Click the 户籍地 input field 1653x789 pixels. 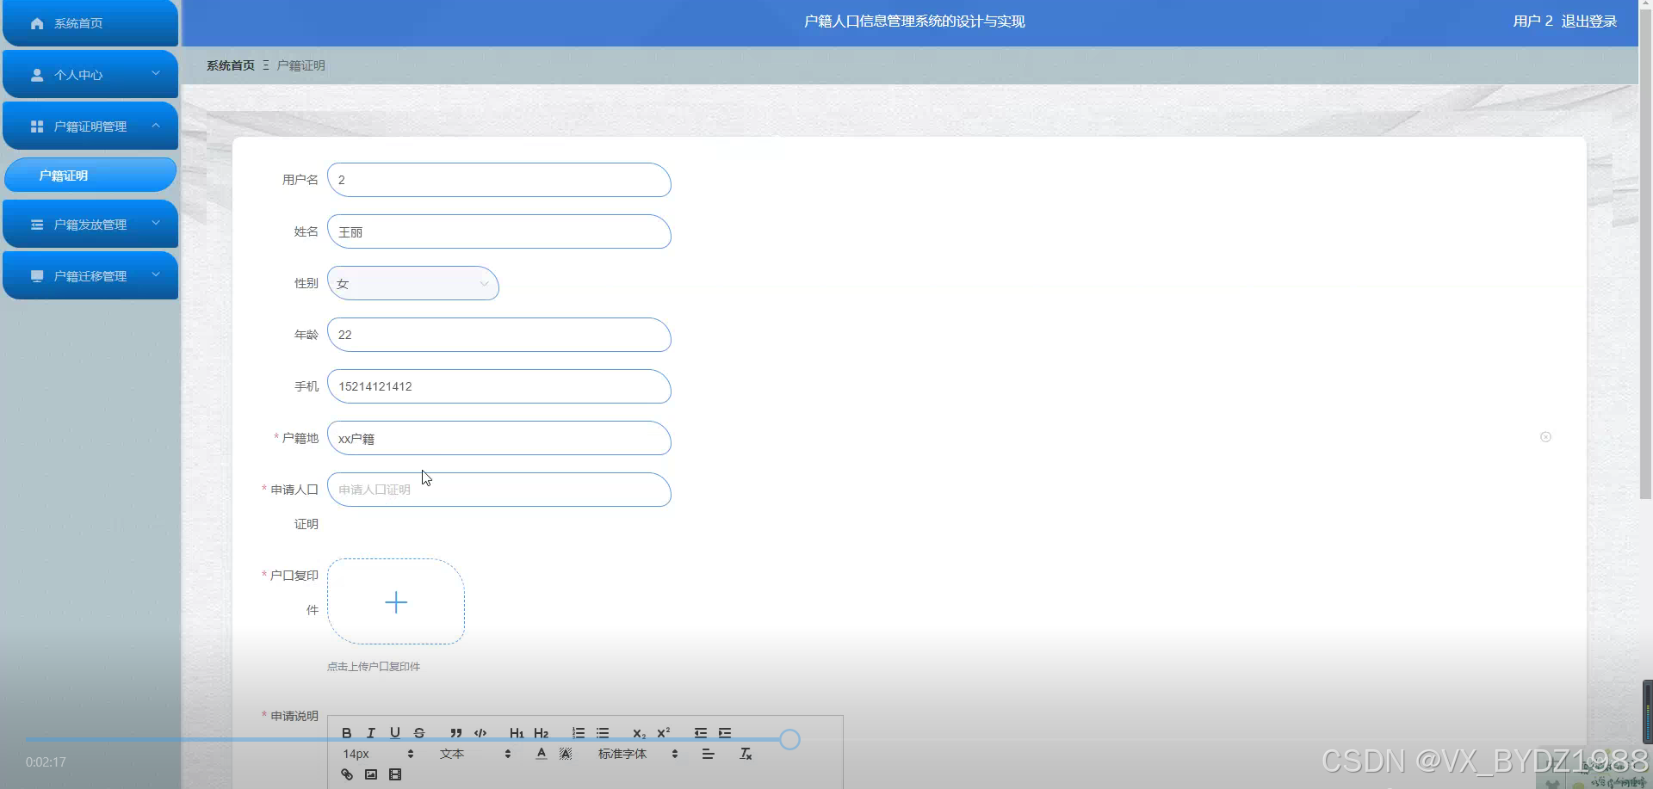click(x=499, y=438)
